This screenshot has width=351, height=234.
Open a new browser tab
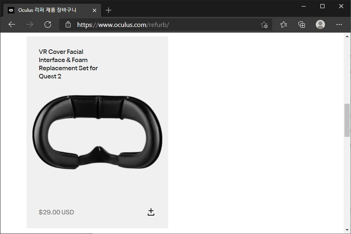(108, 10)
